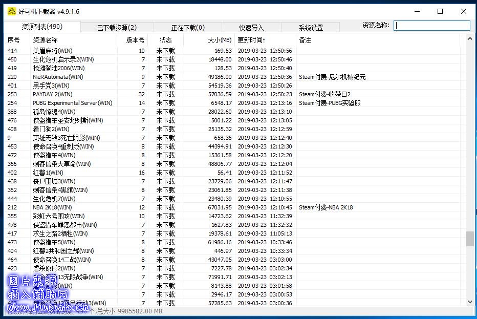477x319 pixels.
Task: Open the 已下载资源(2) tab
Action: pyautogui.click(x=117, y=28)
